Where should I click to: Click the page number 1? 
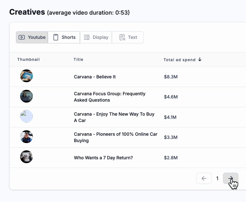tap(217, 178)
